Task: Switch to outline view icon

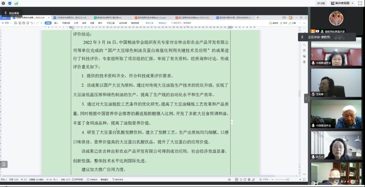Action: click(x=241, y=180)
